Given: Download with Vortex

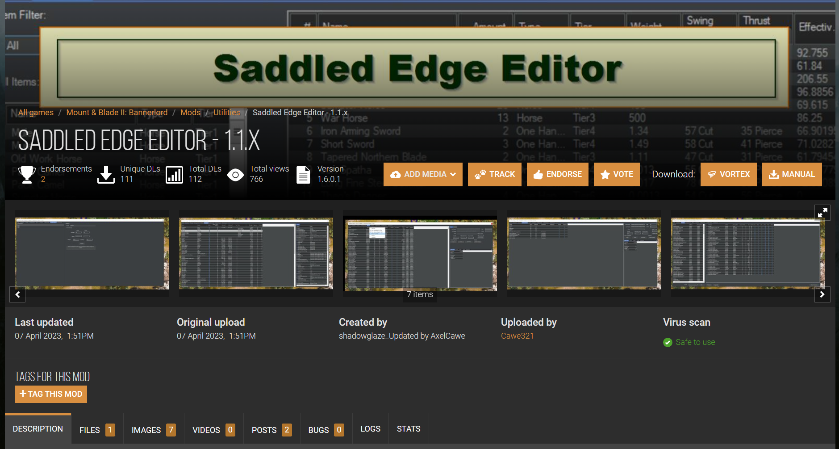Looking at the screenshot, I should pos(729,174).
